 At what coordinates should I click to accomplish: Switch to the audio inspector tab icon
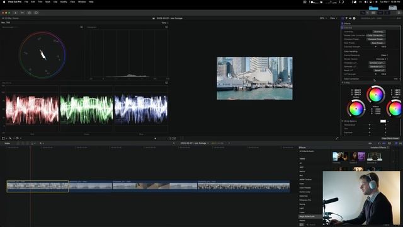coord(350,18)
